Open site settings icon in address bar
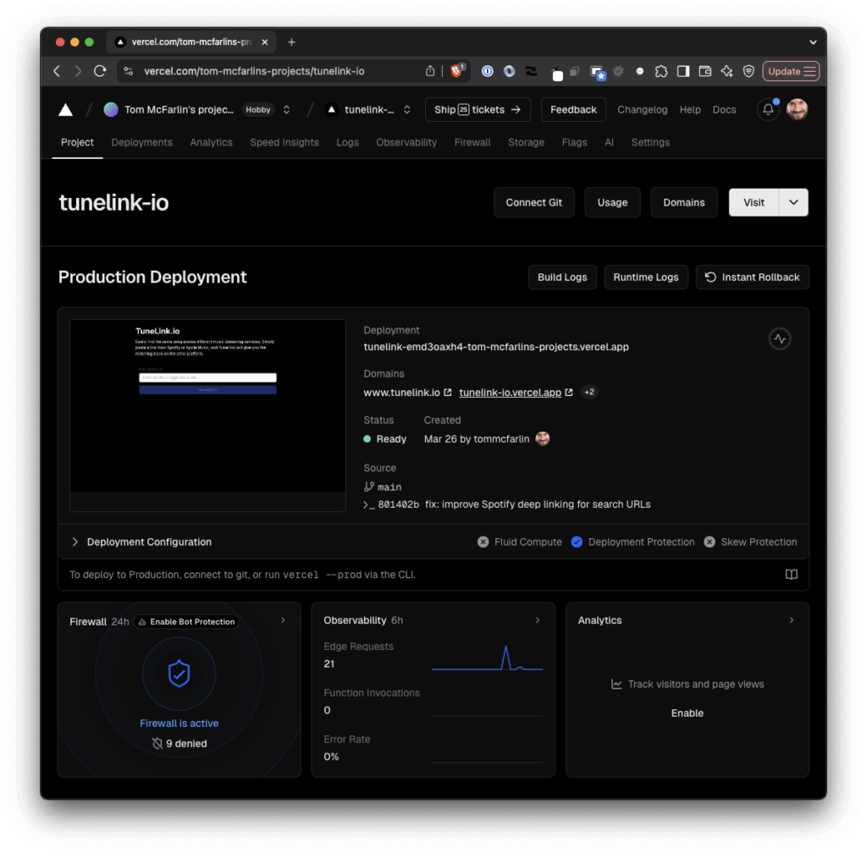The width and height of the screenshot is (867, 853). click(129, 71)
